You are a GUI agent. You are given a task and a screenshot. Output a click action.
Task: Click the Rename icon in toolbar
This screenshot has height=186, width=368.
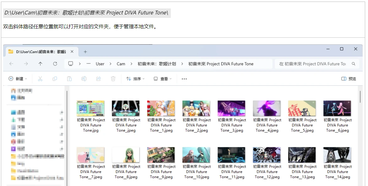[x=84, y=79]
